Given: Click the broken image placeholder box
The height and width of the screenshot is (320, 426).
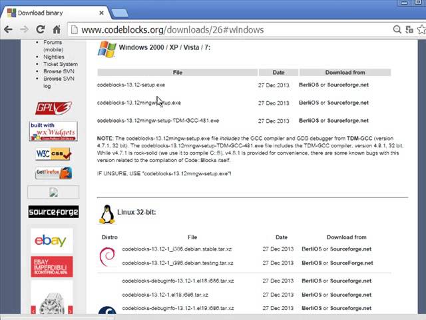Looking at the screenshot, I should (x=53, y=193).
